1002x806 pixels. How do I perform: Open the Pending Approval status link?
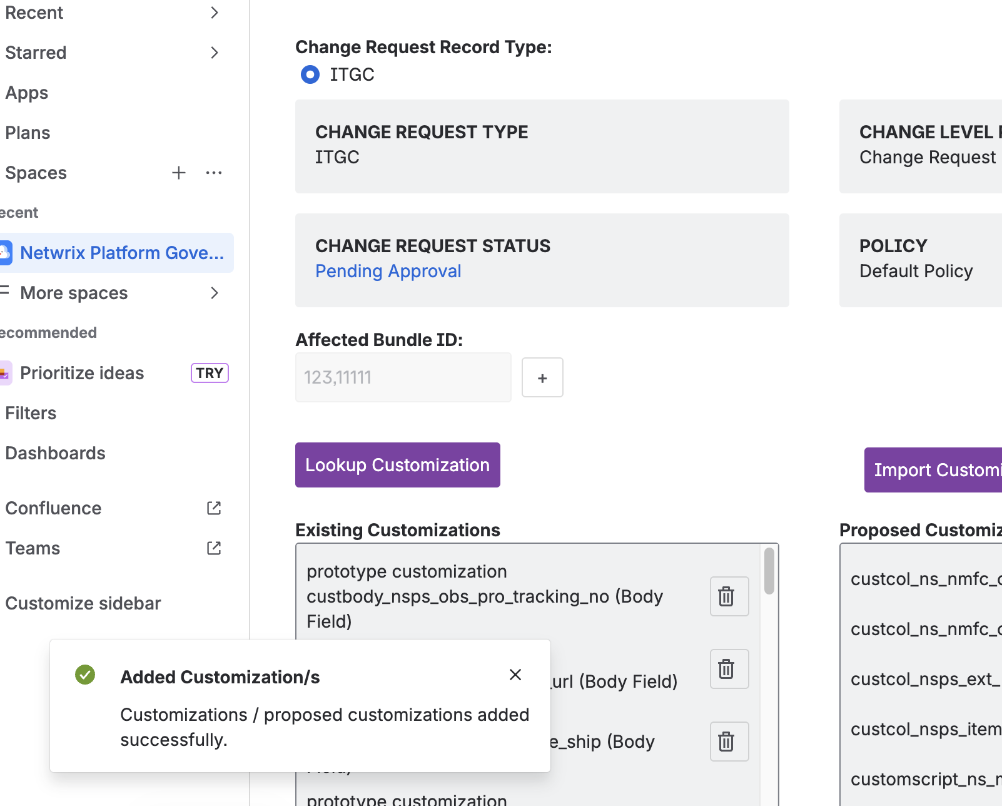tap(388, 271)
